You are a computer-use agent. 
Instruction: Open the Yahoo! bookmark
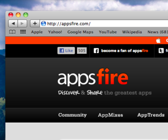pyautogui.click(x=55, y=32)
